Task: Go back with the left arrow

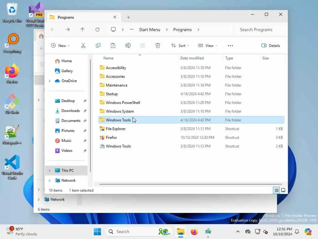Action: coord(53,30)
